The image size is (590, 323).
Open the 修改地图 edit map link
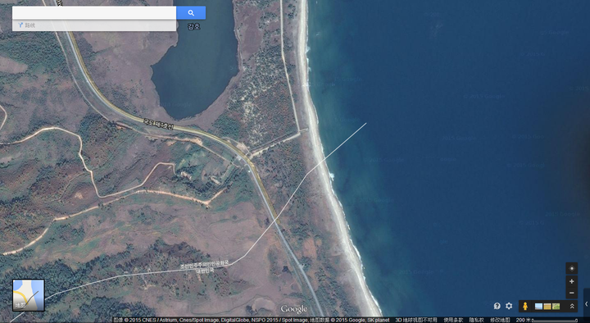click(500, 320)
